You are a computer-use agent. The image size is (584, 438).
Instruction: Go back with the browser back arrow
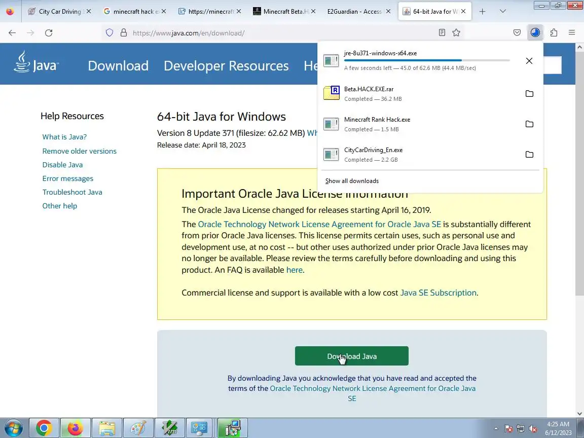[x=12, y=33]
